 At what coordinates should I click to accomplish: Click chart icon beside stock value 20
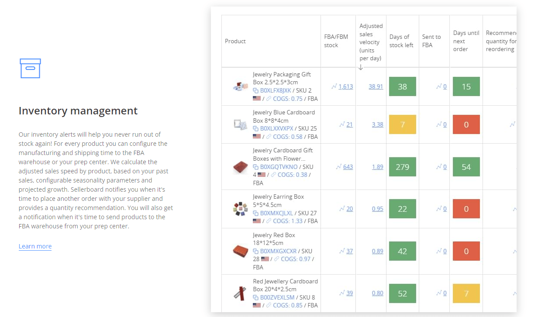point(342,209)
